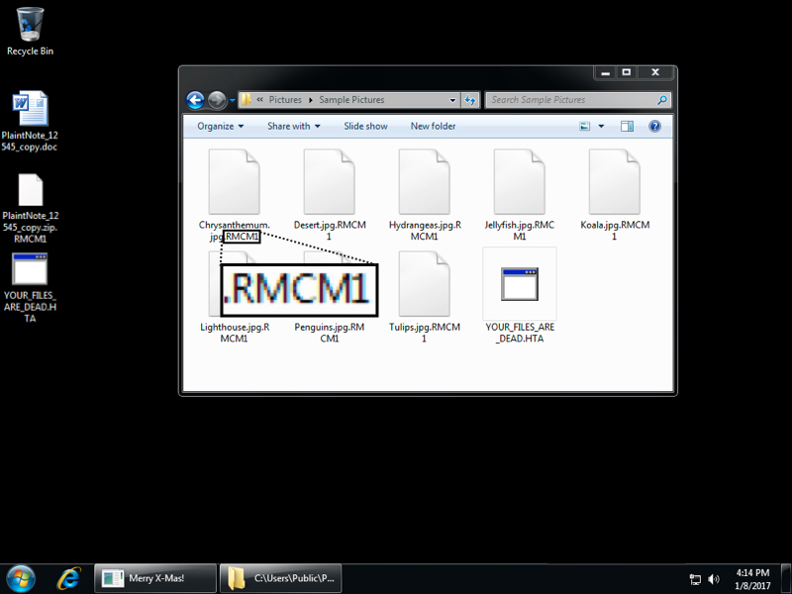792x594 pixels.
Task: Open the Share with menu
Action: 293,127
